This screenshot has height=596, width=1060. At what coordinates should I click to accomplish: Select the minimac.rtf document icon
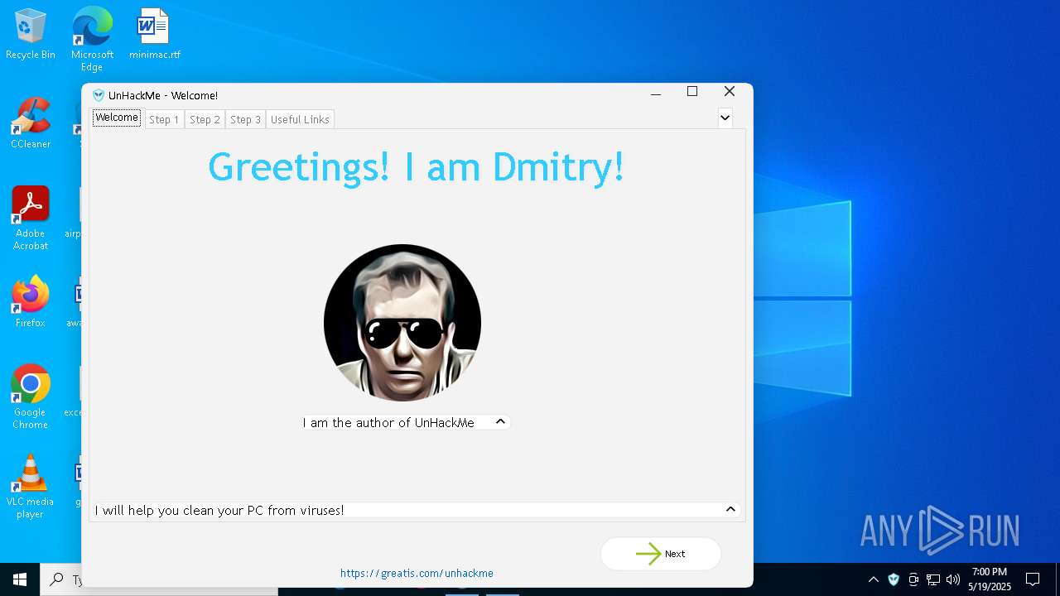(x=154, y=35)
